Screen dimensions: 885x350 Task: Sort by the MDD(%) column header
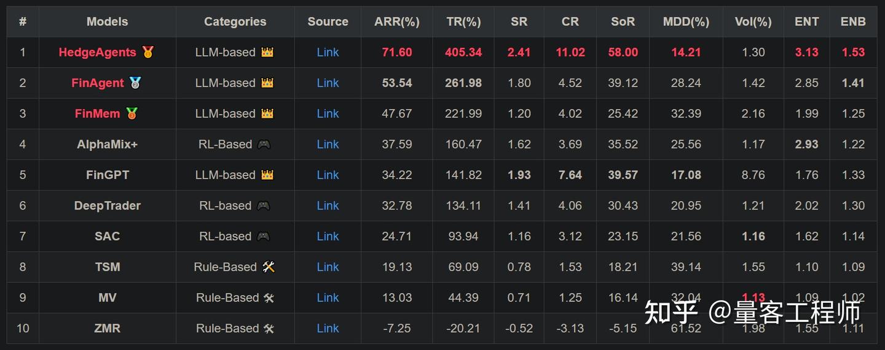point(686,21)
